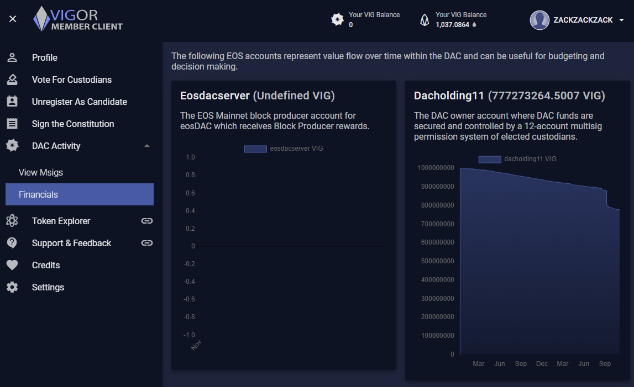Click the Vigor Member Client logo

pyautogui.click(x=78, y=19)
